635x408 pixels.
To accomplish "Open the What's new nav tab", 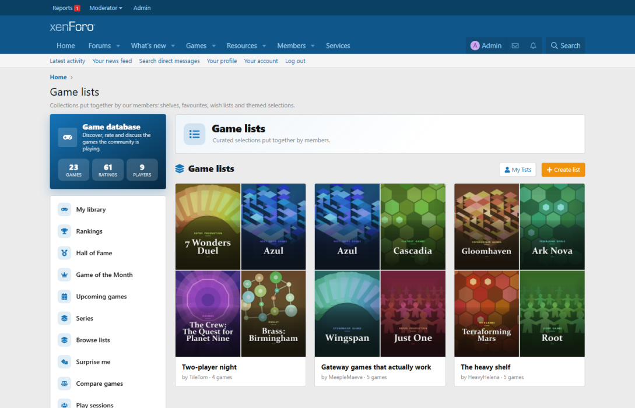I will click(148, 45).
